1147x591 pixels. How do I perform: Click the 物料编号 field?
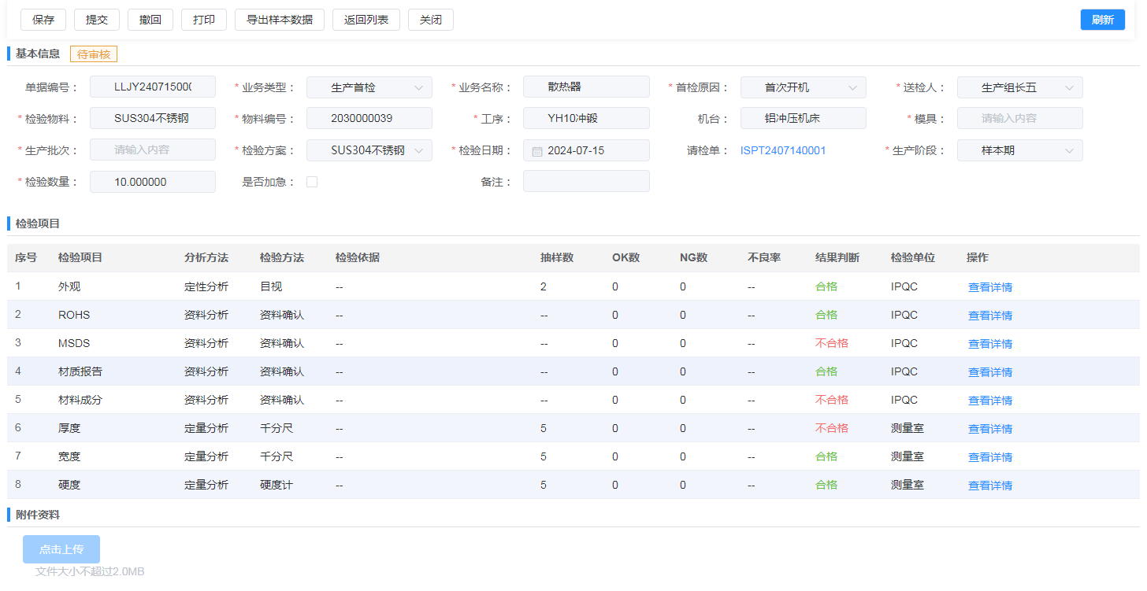[369, 118]
